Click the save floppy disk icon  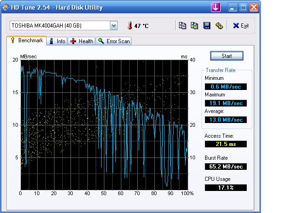(206, 26)
